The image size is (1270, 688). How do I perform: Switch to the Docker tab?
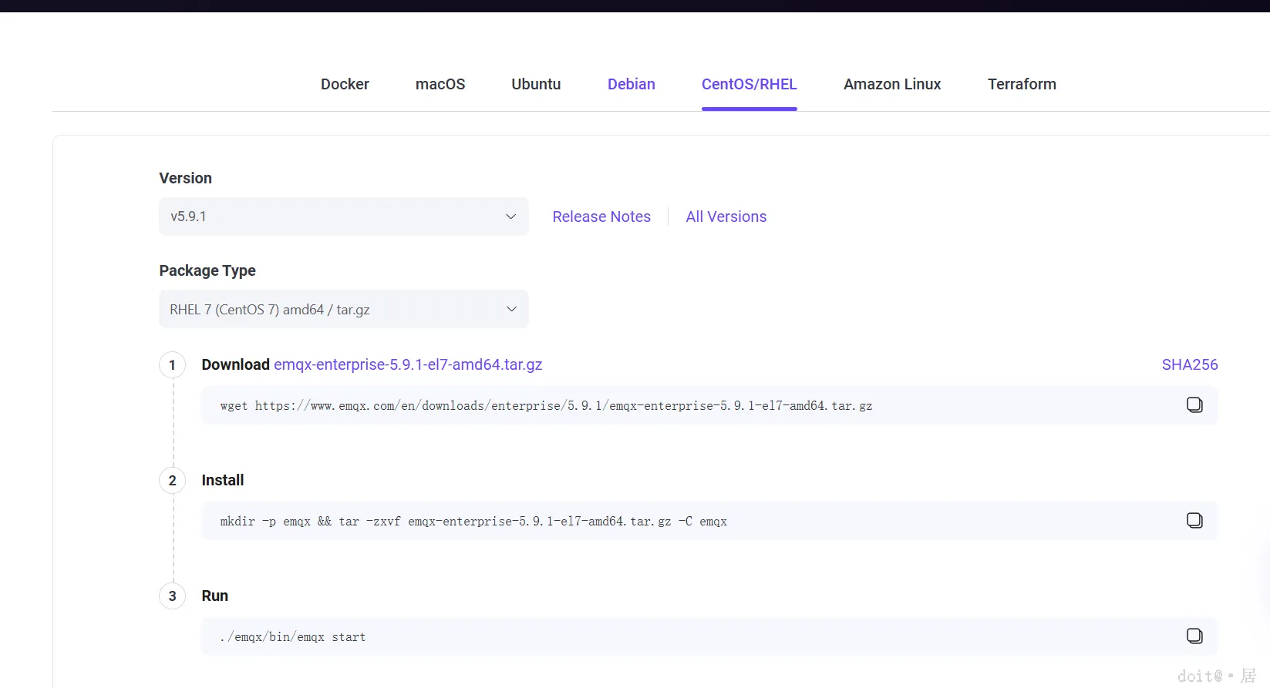coord(345,84)
